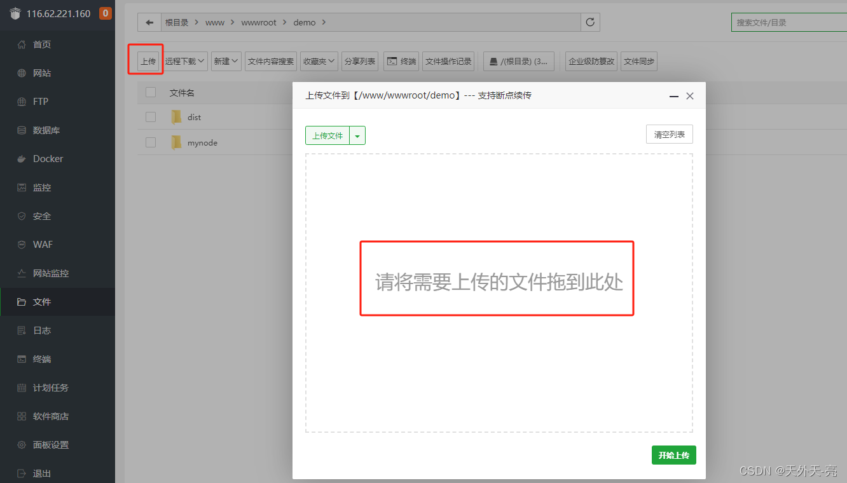This screenshot has width=847, height=483.
Task: Click the 文件内容搜索 button
Action: (271, 61)
